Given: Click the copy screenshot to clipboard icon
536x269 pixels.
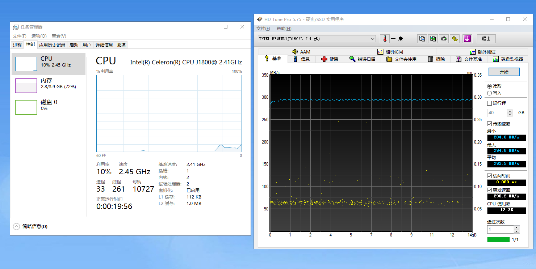Looking at the screenshot, I should click(x=433, y=39).
